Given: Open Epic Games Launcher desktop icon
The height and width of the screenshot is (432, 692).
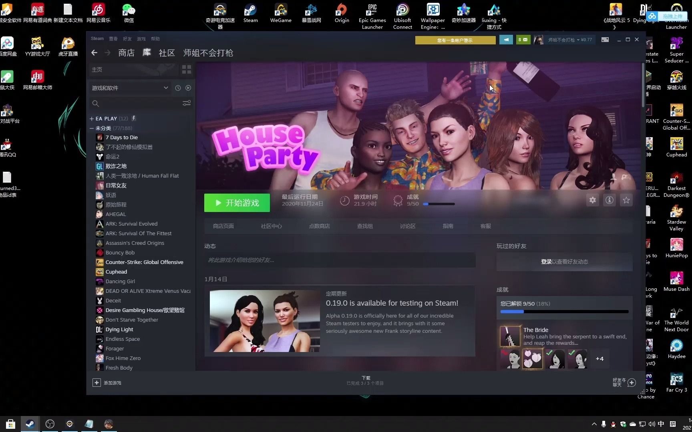Looking at the screenshot, I should tap(372, 17).
